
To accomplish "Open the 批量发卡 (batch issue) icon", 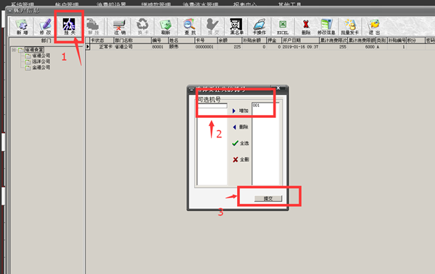I will pos(350,27).
